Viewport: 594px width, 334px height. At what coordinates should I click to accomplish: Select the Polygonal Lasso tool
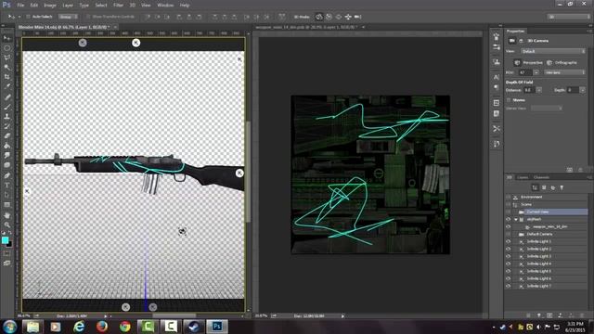click(x=6, y=58)
